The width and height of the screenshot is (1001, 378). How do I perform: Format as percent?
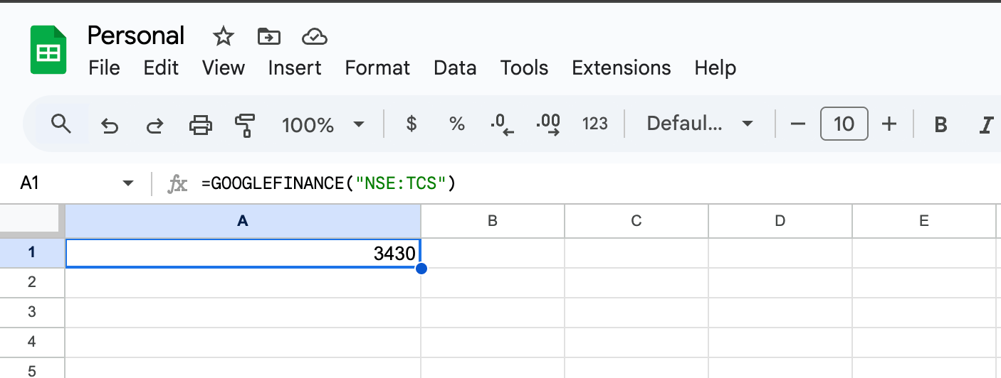tap(456, 124)
